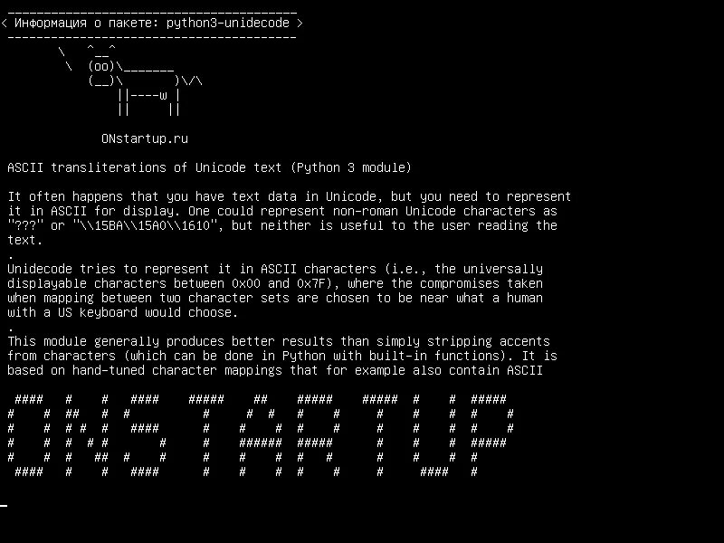This screenshot has height=543, width=724.
Task: Click the title line 'ASCII transliterations of Unicode text'
Action: [x=144, y=167]
